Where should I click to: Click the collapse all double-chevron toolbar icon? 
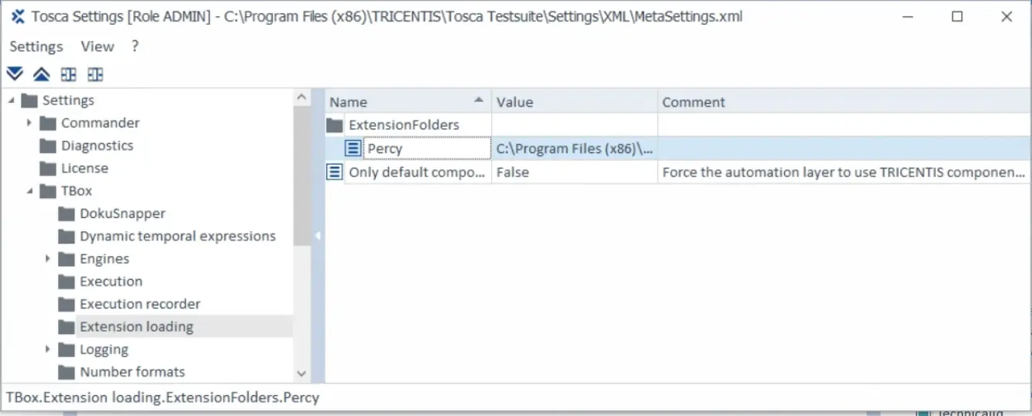pos(41,74)
